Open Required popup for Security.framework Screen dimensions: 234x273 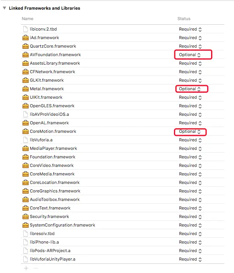click(190, 217)
